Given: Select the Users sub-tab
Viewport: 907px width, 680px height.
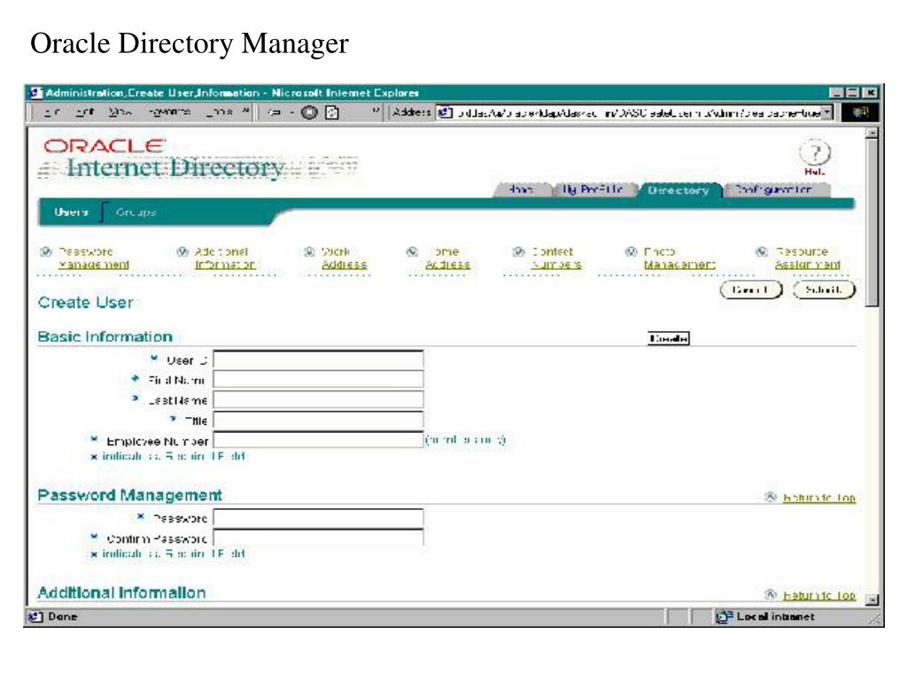Looking at the screenshot, I should pos(71,212).
